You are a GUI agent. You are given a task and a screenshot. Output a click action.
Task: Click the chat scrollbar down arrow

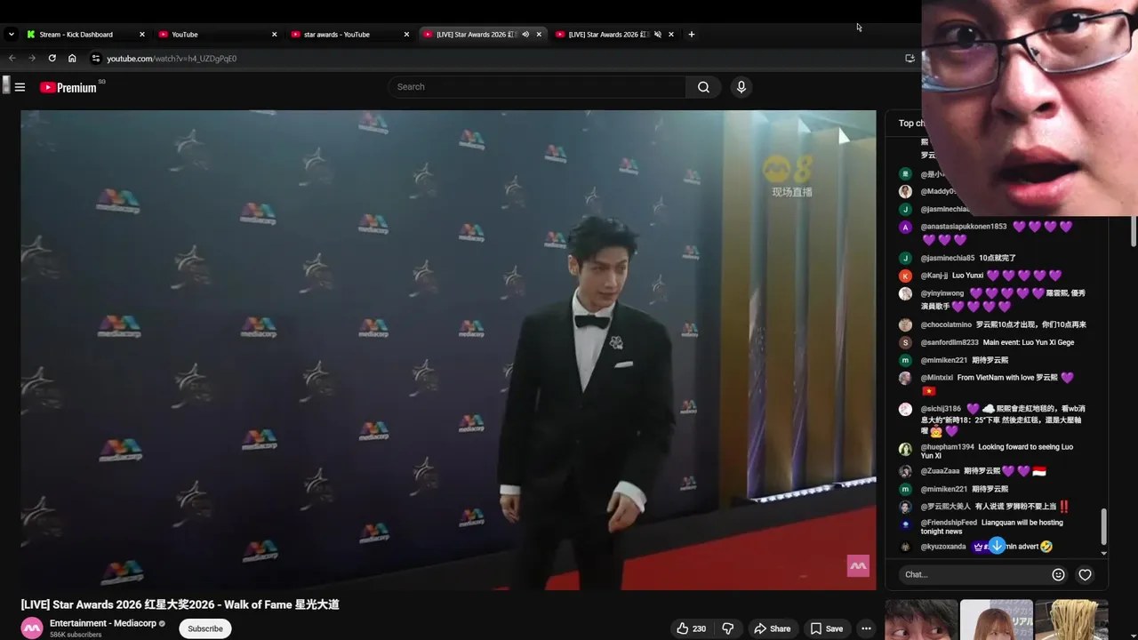point(1104,553)
